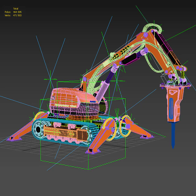Click the "Total" statistics header

[16, 9]
